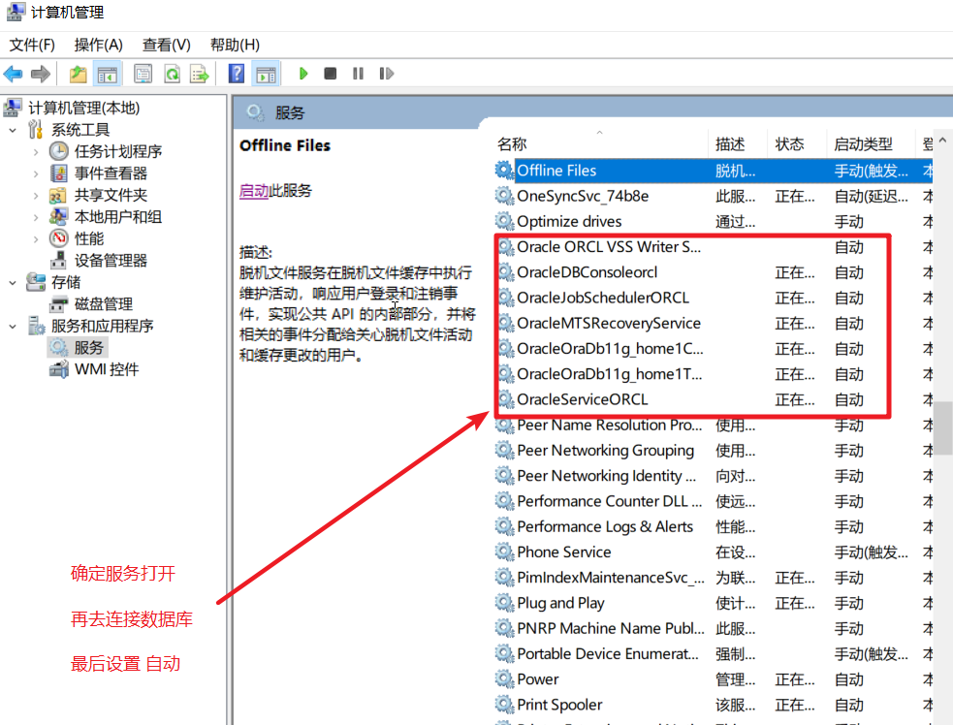Viewport: 953px width, 725px height.
Task: Click the gear icon of OracleServiceORCL
Action: point(504,399)
